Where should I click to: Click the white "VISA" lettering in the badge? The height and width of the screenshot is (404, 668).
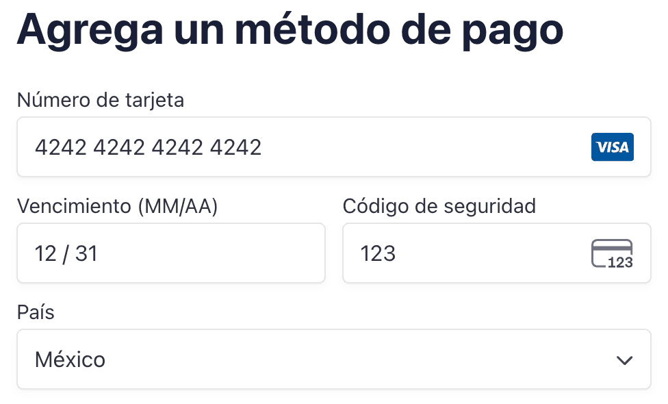[613, 147]
